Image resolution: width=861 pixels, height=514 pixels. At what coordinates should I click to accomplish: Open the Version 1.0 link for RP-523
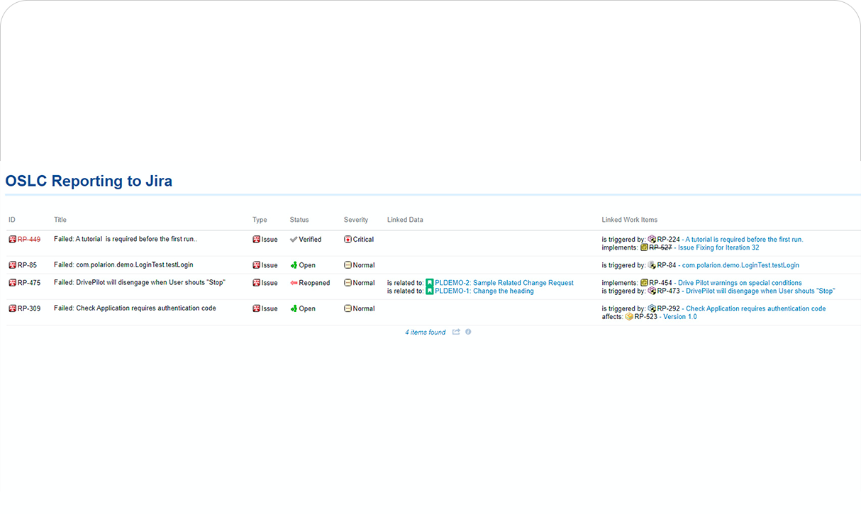click(679, 316)
